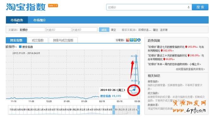Open the recommended keyword 连衣裙
Viewport: 209px width, 117px height.
coord(164,30)
